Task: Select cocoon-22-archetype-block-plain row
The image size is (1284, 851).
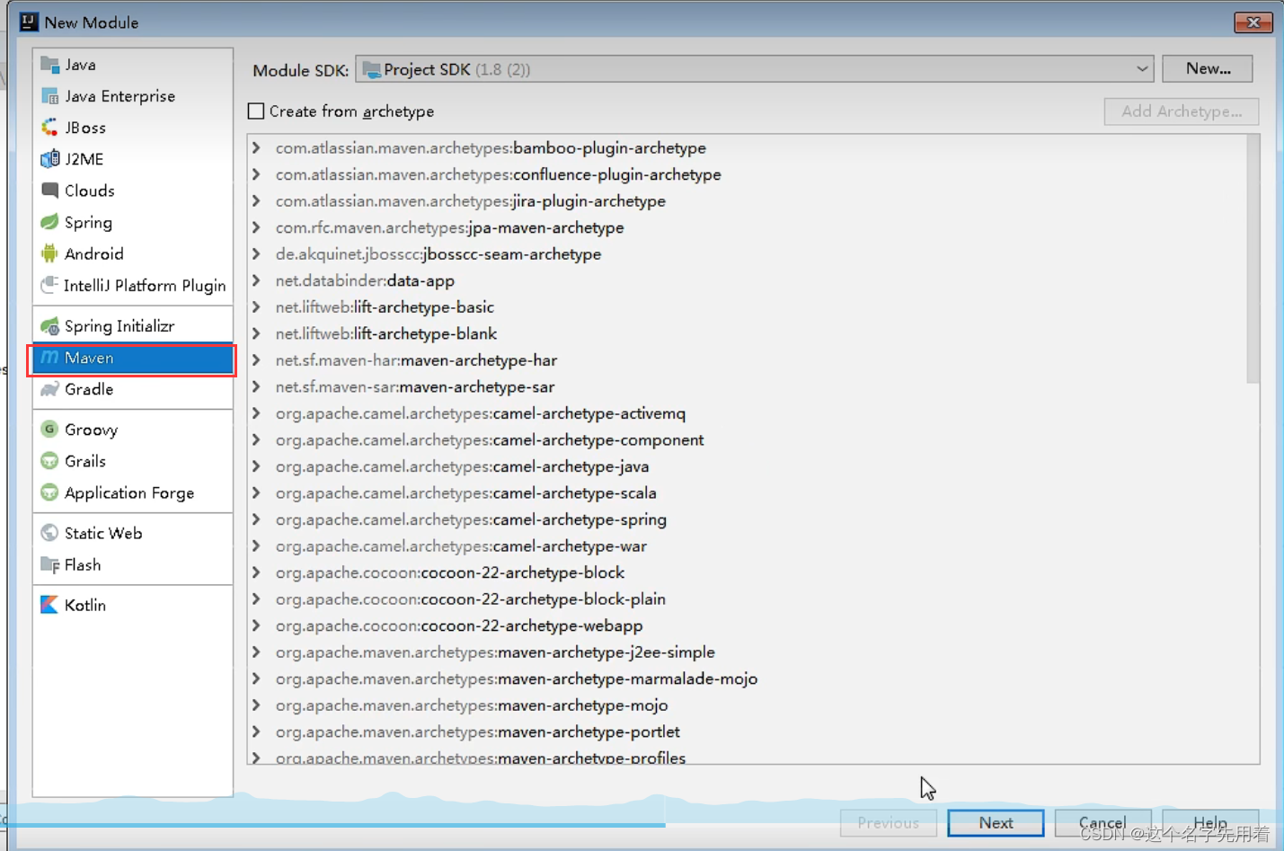Action: (748, 598)
